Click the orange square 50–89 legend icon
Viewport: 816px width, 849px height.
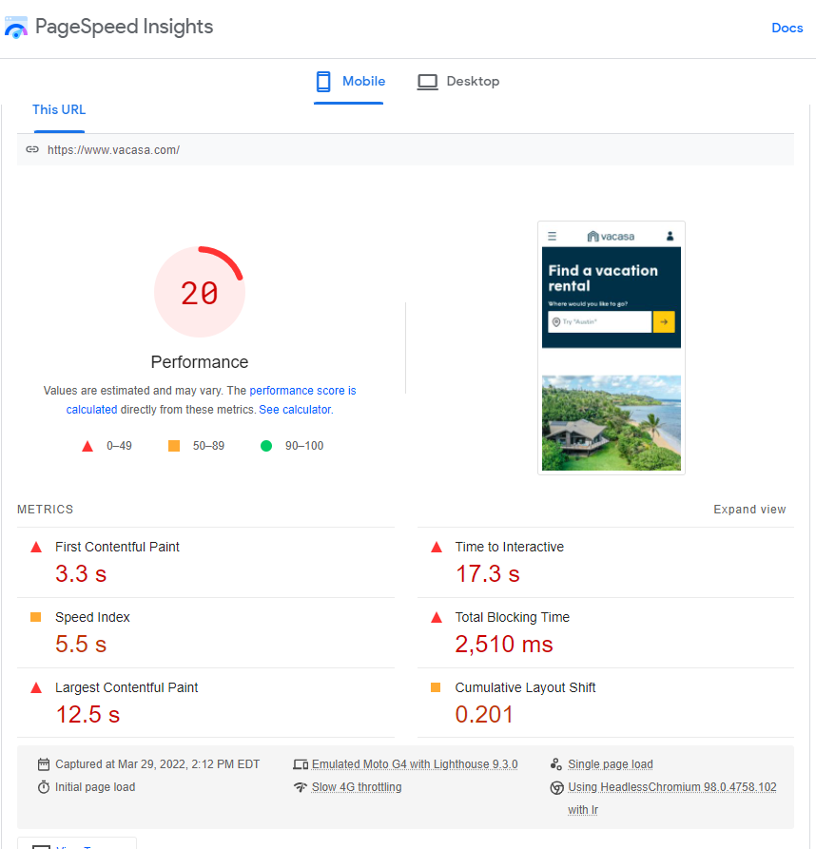pos(174,446)
